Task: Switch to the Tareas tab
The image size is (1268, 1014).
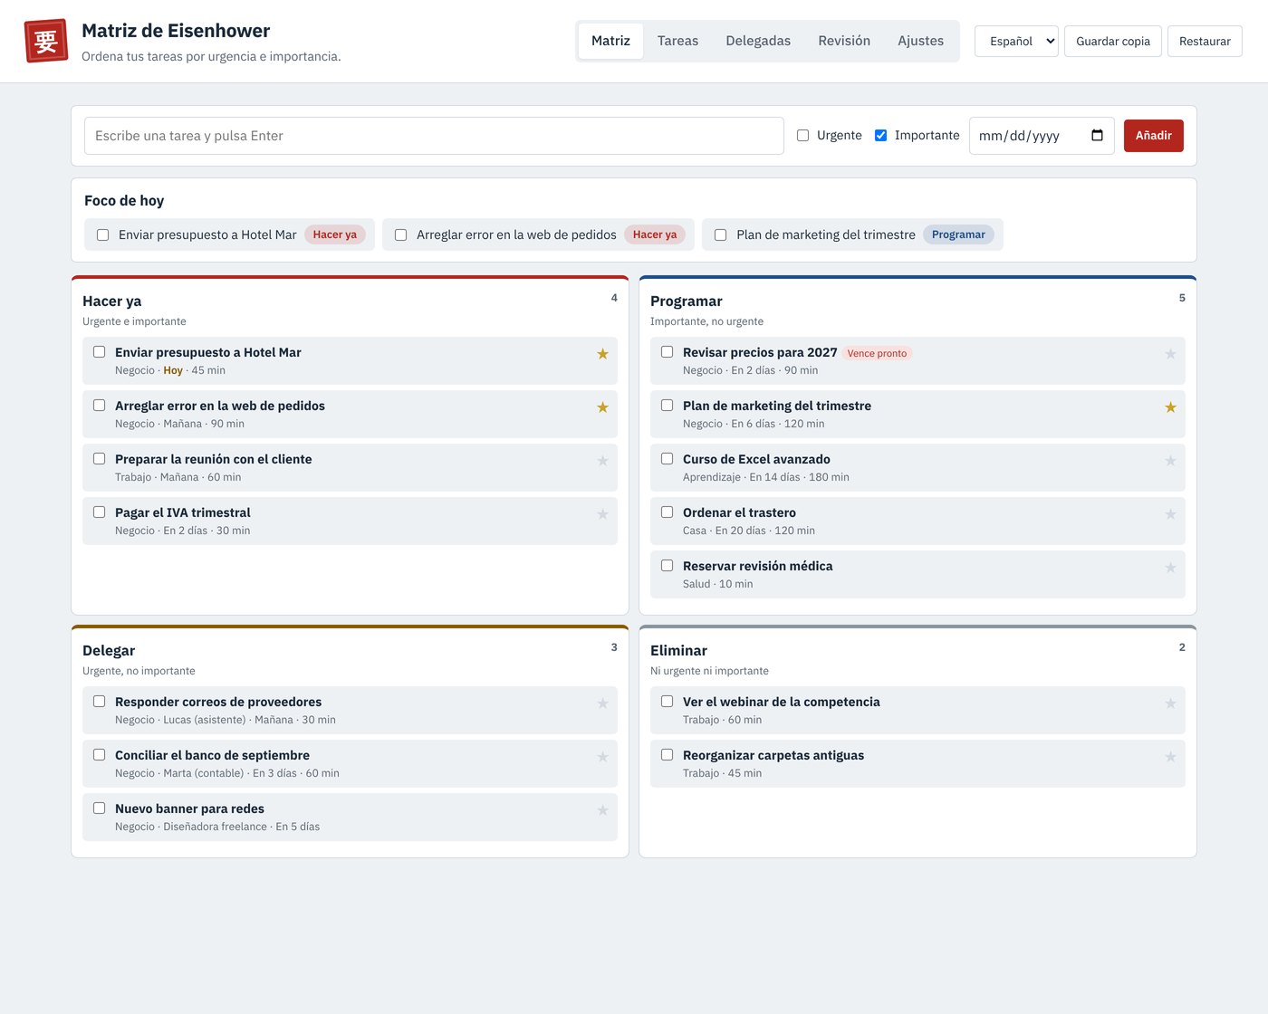Action: (677, 41)
